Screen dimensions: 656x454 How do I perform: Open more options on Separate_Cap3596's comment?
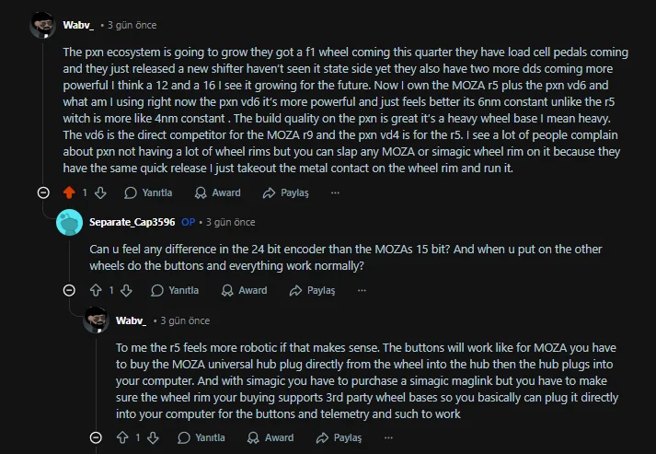pos(362,290)
